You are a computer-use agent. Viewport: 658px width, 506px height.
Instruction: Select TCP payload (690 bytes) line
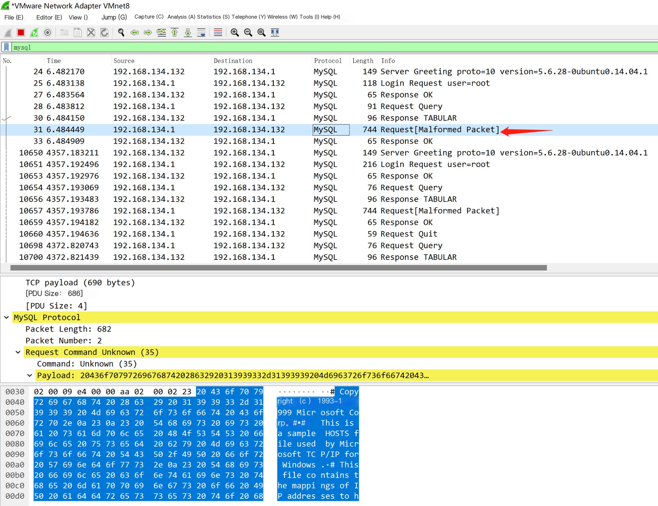pyautogui.click(x=80, y=283)
